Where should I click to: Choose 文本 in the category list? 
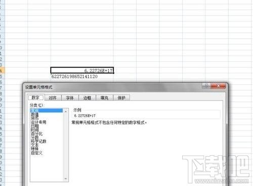click(x=35, y=145)
